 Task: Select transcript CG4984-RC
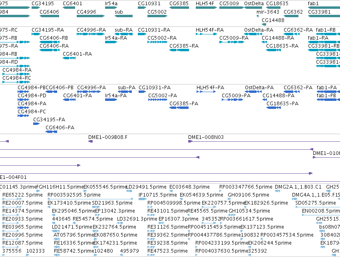tap(16, 82)
